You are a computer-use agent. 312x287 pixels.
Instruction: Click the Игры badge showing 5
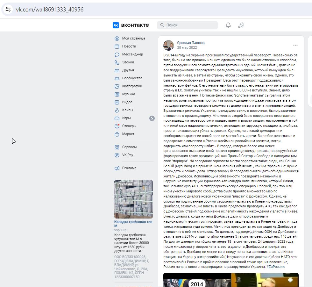[x=152, y=118]
